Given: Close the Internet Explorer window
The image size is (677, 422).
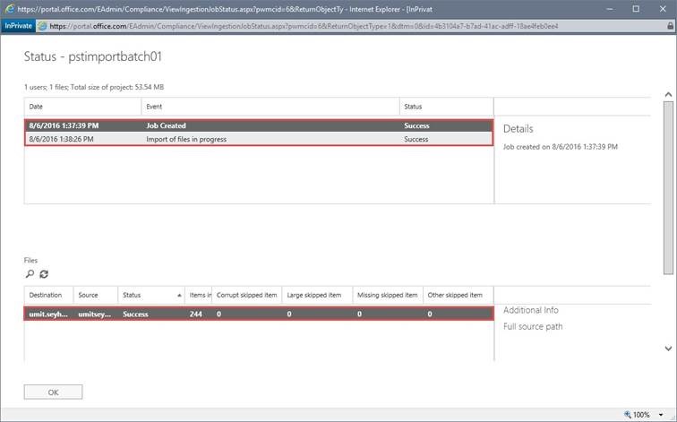Looking at the screenshot, I should coord(663,9).
